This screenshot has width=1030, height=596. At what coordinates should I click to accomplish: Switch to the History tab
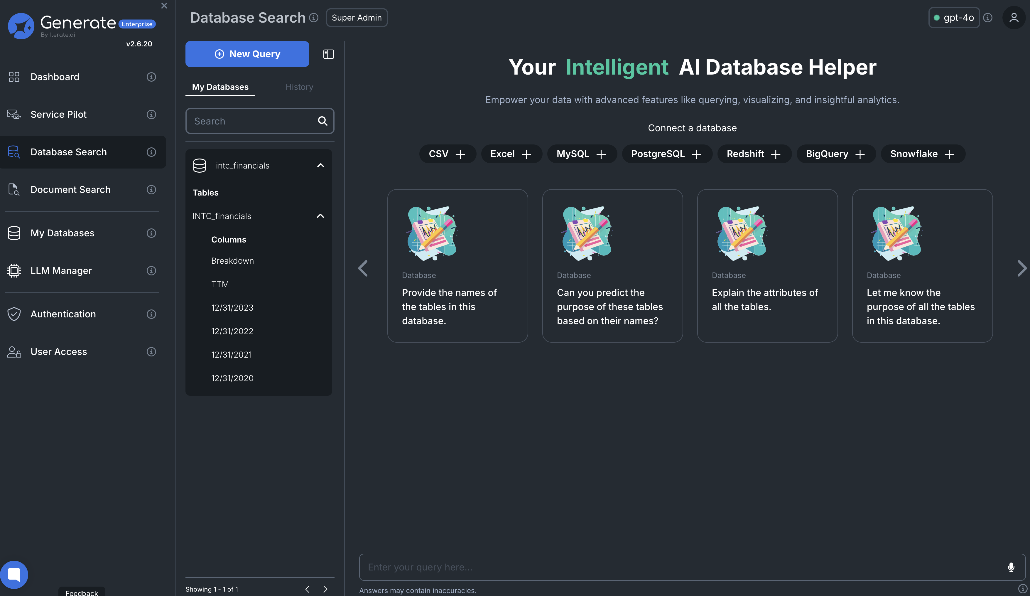(299, 87)
